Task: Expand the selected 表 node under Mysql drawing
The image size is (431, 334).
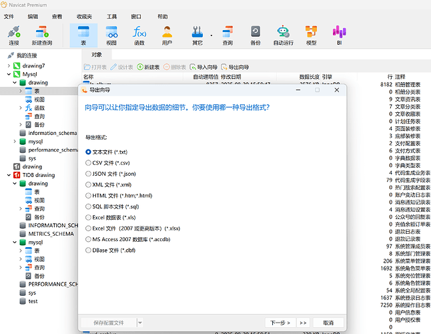Action: point(21,91)
